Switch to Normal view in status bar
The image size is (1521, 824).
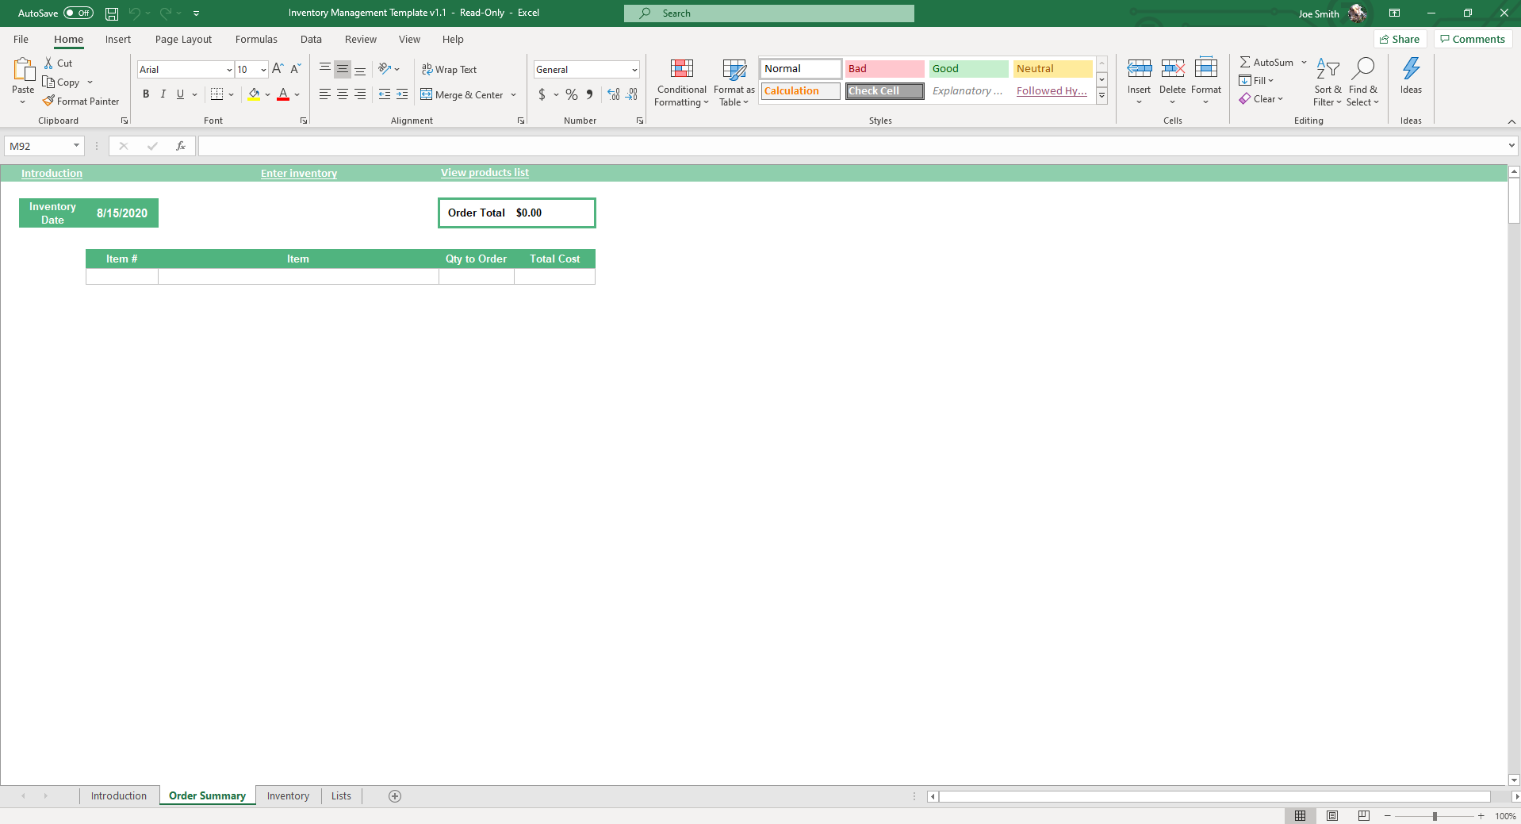point(1301,816)
